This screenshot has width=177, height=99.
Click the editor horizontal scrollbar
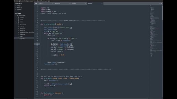pyautogui.click(x=91, y=98)
